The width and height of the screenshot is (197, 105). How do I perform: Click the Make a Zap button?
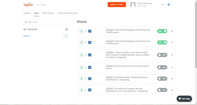click(116, 5)
